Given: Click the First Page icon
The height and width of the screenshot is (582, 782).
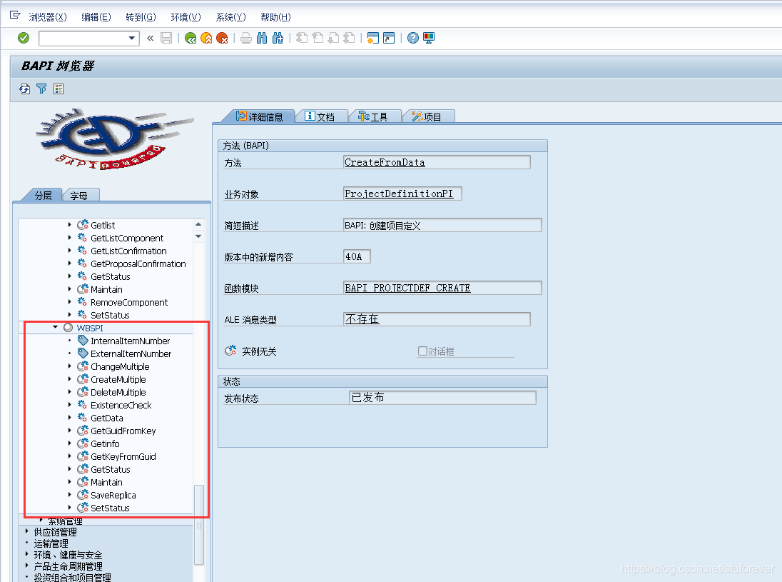Looking at the screenshot, I should click(x=302, y=38).
